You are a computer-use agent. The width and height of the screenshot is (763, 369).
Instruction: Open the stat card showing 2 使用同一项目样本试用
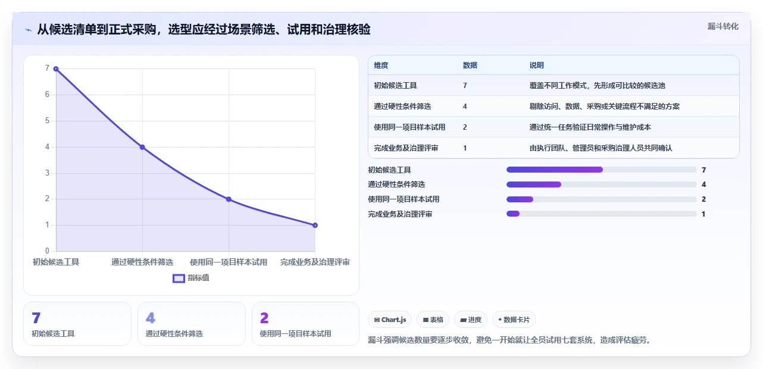(306, 324)
